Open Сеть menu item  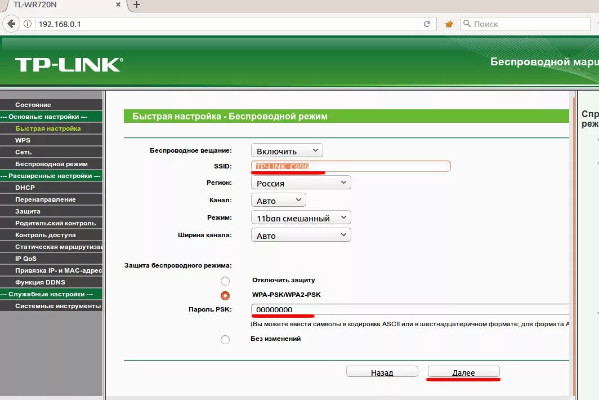point(51,152)
